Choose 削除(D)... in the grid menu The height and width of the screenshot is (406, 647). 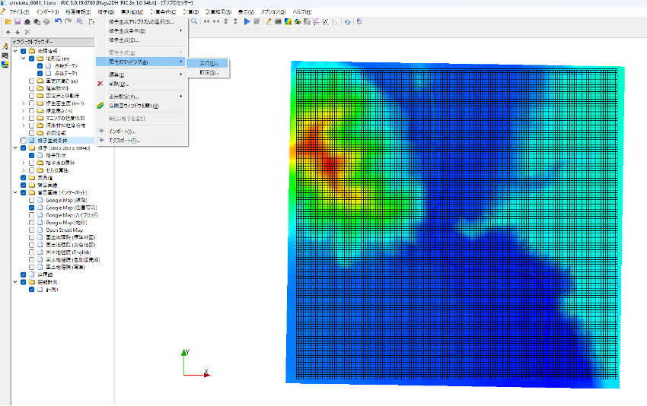142,84
